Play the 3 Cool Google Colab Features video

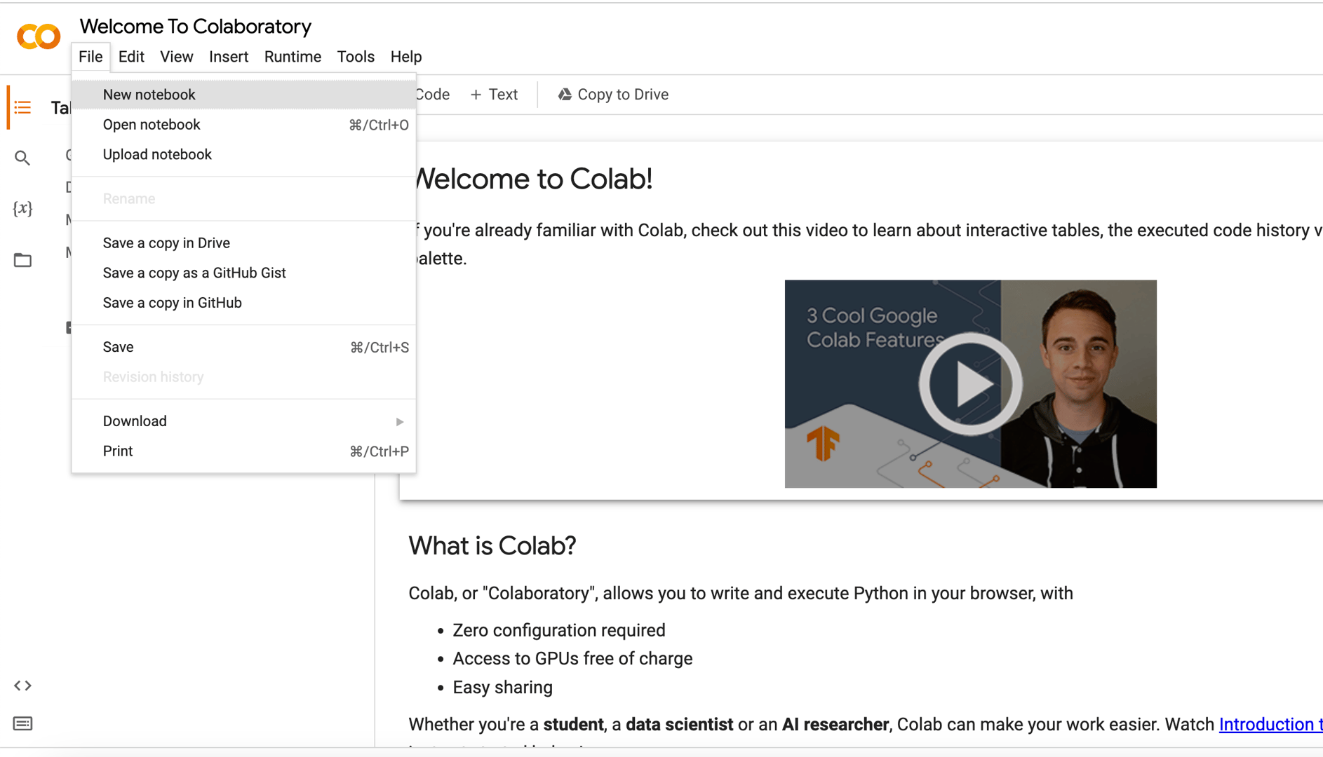click(970, 384)
